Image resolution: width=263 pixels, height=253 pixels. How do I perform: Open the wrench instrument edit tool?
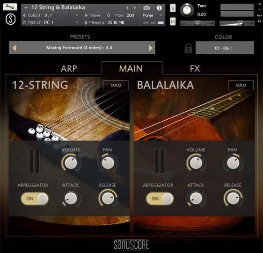(x=10, y=7)
